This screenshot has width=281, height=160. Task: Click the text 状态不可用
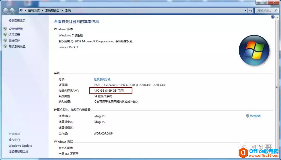[66, 148]
